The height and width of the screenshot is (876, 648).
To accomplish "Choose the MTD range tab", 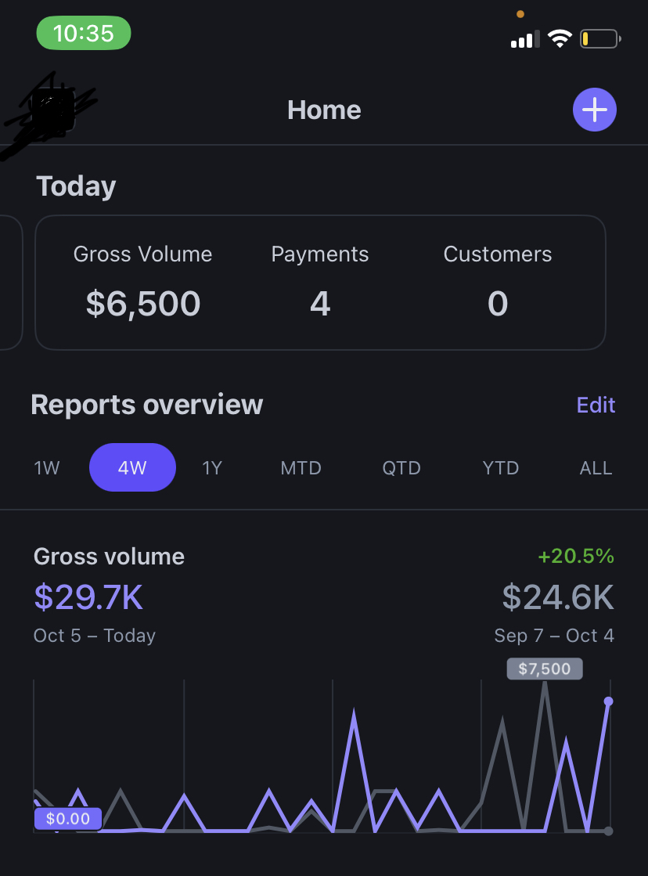I will click(x=301, y=467).
